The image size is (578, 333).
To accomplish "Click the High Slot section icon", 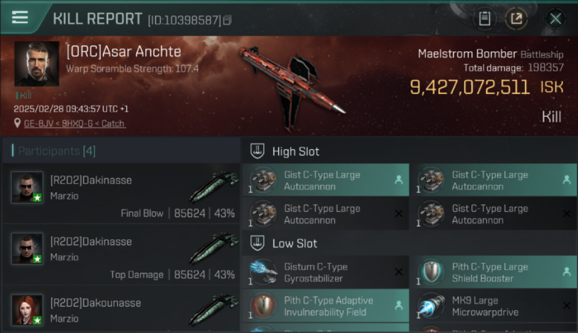I will [257, 151].
